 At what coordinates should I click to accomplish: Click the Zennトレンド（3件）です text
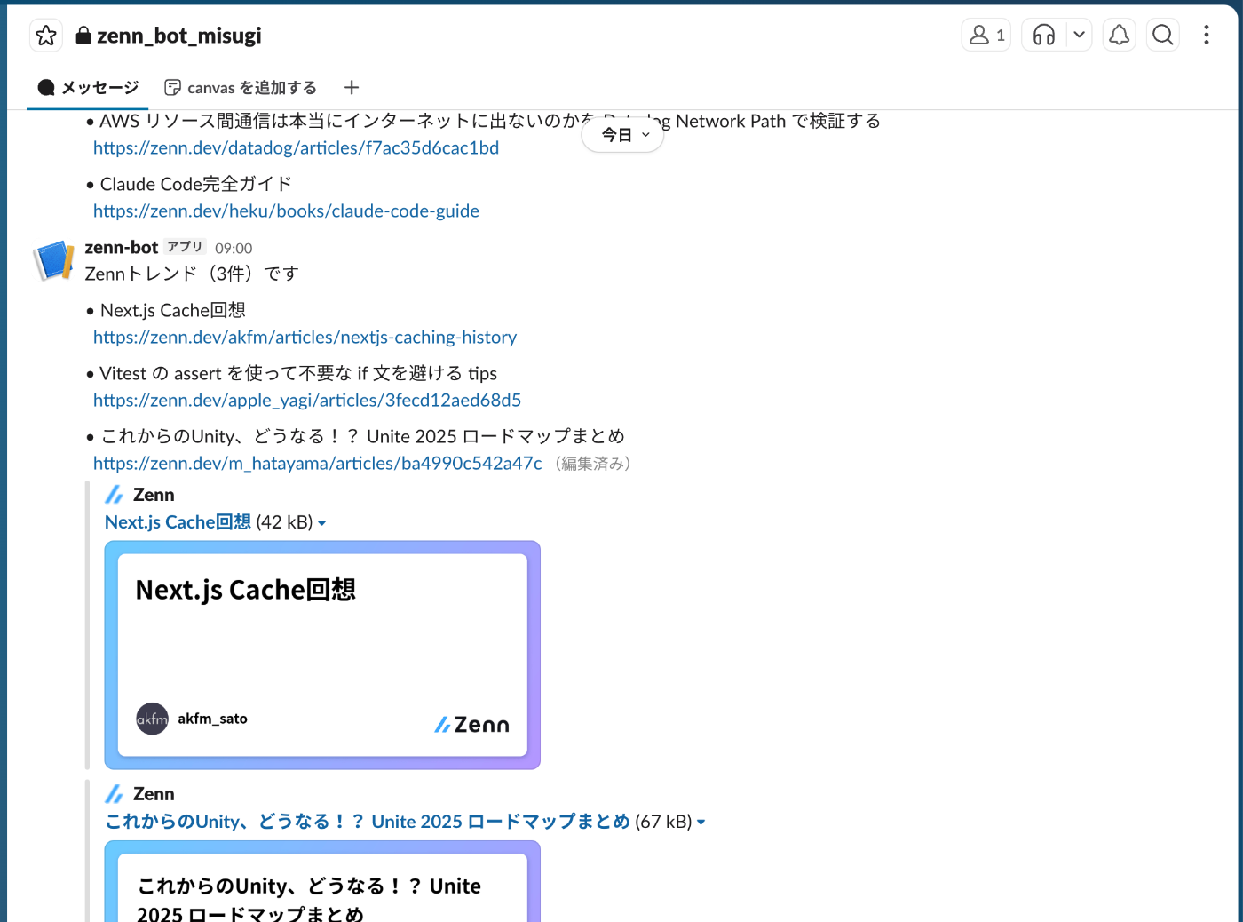pos(192,274)
